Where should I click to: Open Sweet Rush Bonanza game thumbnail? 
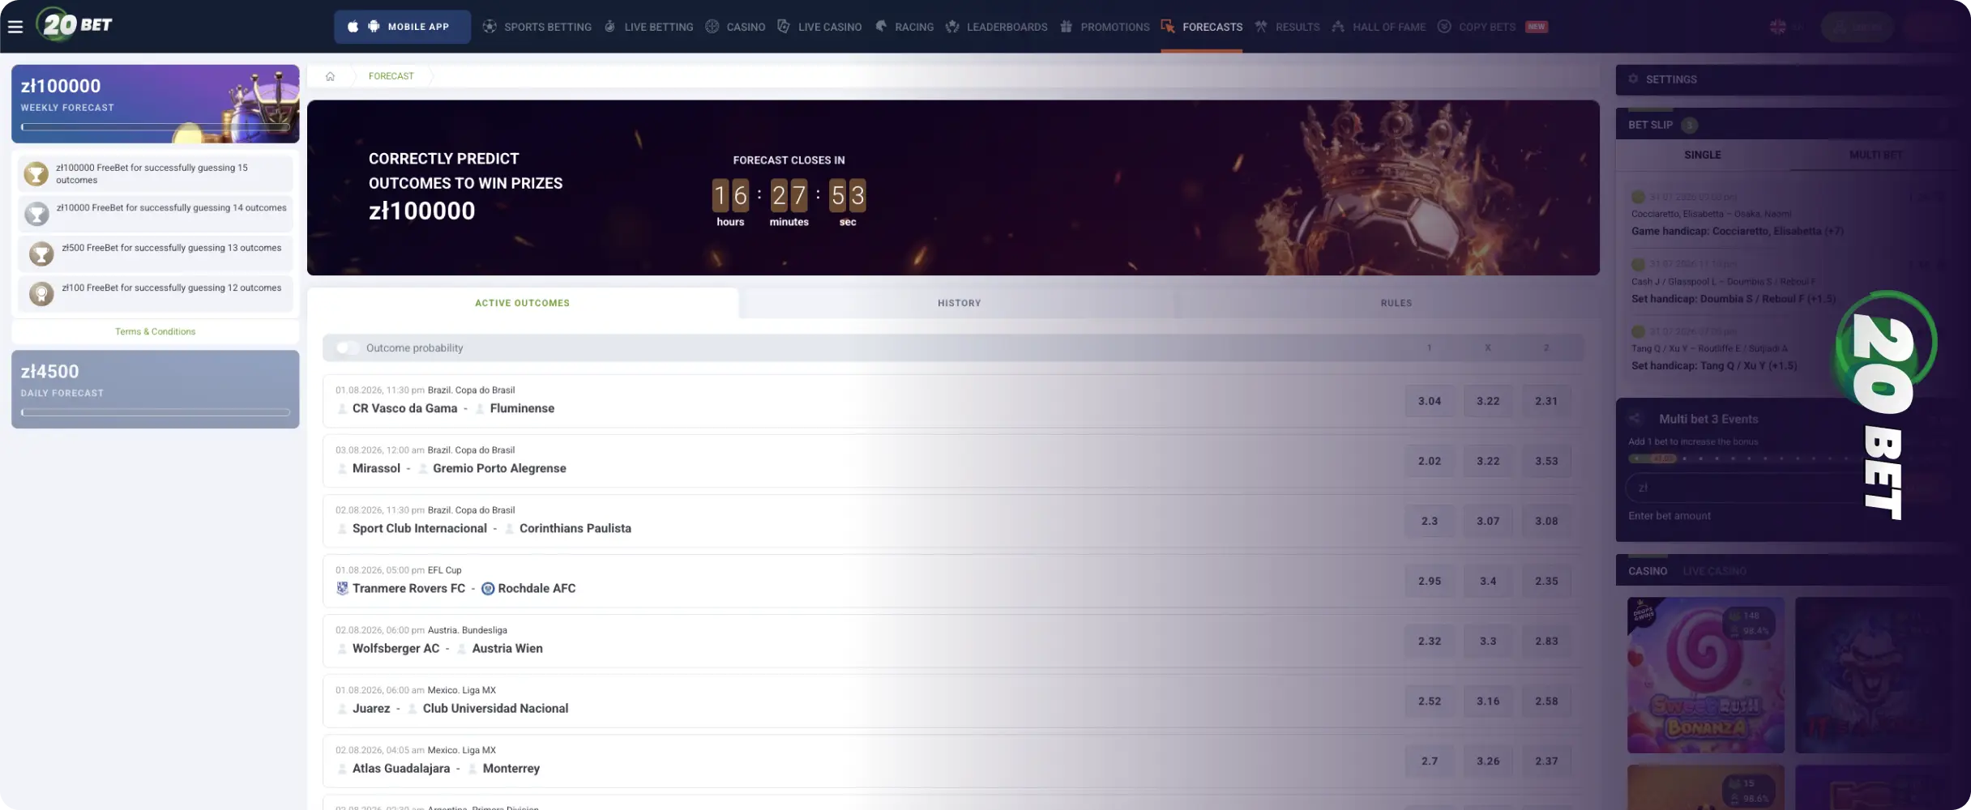tap(1706, 676)
